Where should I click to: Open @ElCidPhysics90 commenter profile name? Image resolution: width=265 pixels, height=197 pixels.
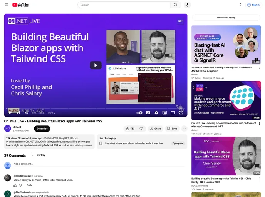click(x=22, y=176)
